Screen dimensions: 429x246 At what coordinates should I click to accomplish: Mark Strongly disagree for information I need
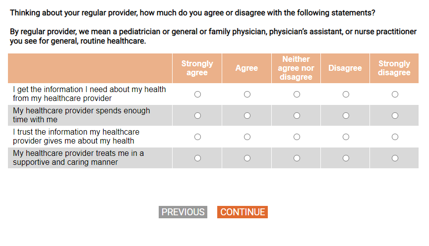tap(395, 94)
